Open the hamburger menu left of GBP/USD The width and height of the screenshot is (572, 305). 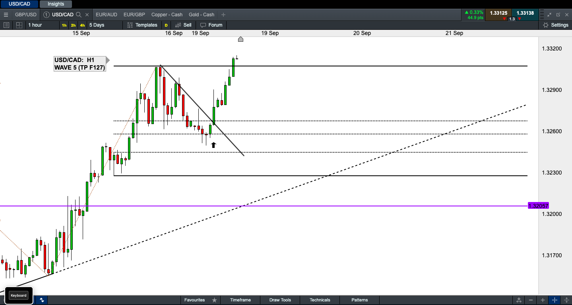click(6, 15)
